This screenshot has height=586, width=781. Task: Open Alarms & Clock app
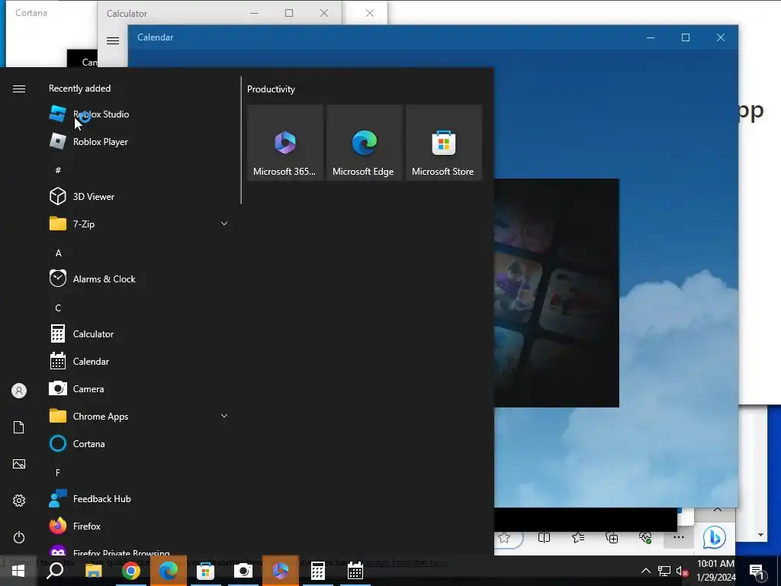tap(139, 279)
